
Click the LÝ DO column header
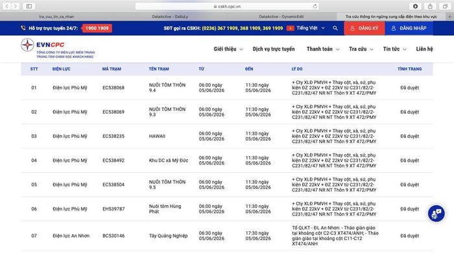(297, 69)
